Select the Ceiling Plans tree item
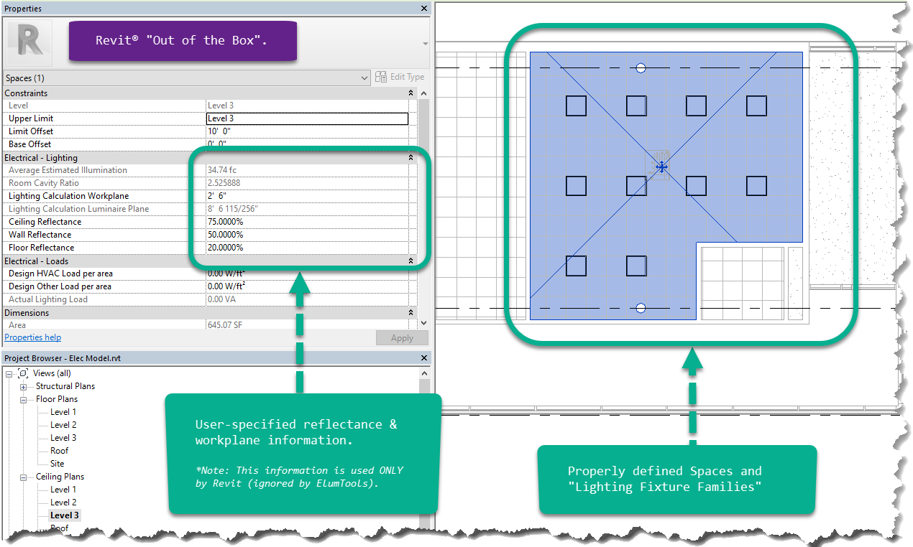This screenshot has width=913, height=547. coord(60,477)
